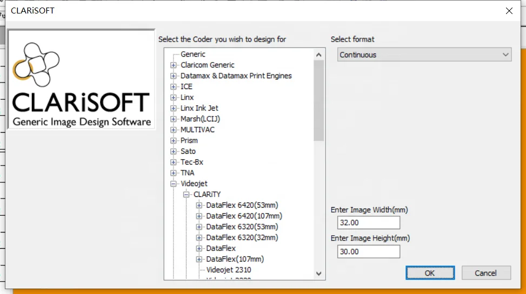Select the Linx label

(187, 98)
